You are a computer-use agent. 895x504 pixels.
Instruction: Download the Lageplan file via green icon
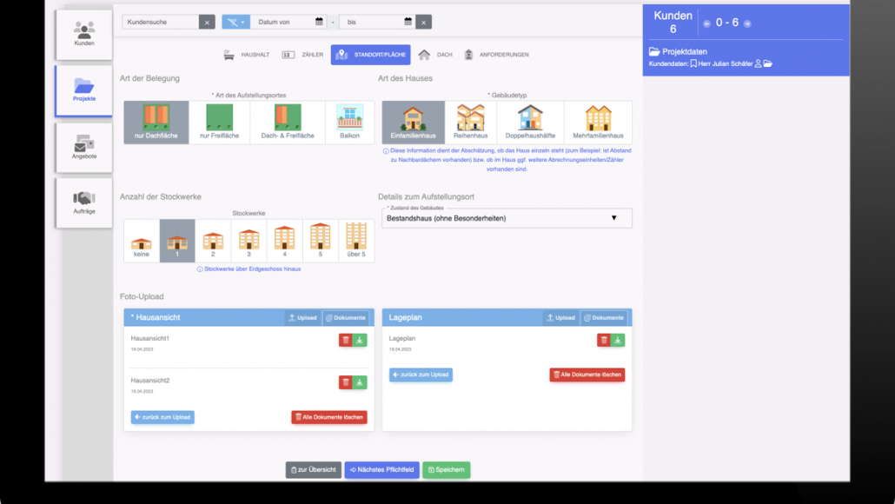618,340
